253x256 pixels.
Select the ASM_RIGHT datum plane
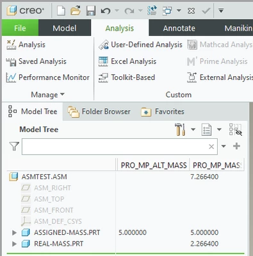53,188
